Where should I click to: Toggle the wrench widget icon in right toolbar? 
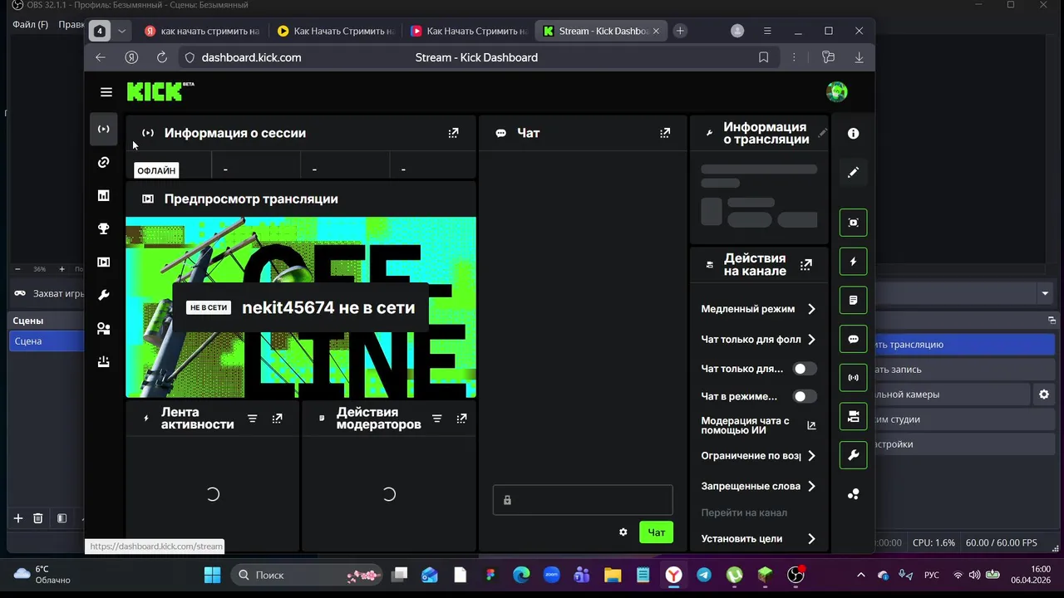[853, 455]
